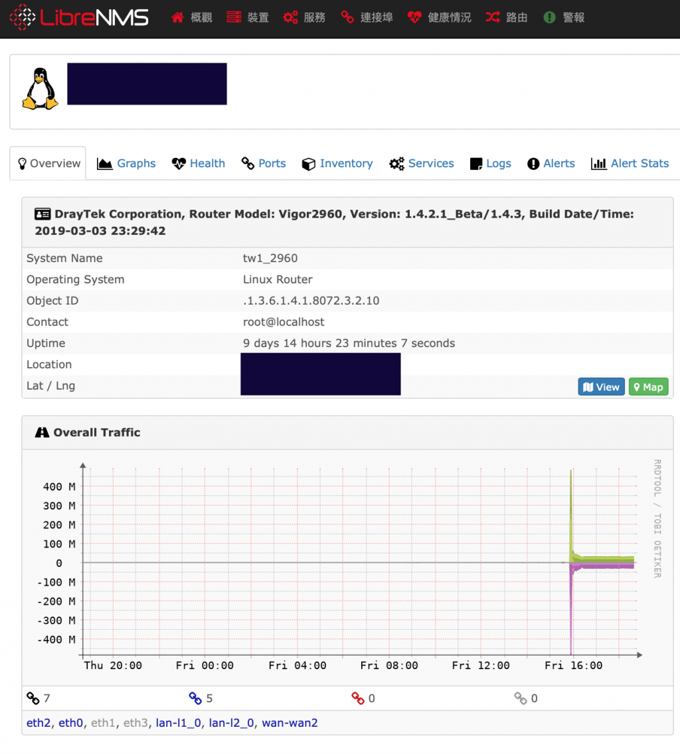Screen dimensions: 680x754
Task: Click the heartbeat icon on Health tab
Action: (x=179, y=163)
